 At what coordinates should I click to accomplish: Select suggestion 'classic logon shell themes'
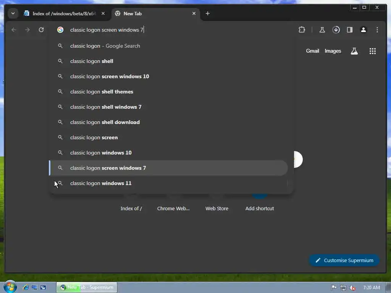pyautogui.click(x=168, y=92)
